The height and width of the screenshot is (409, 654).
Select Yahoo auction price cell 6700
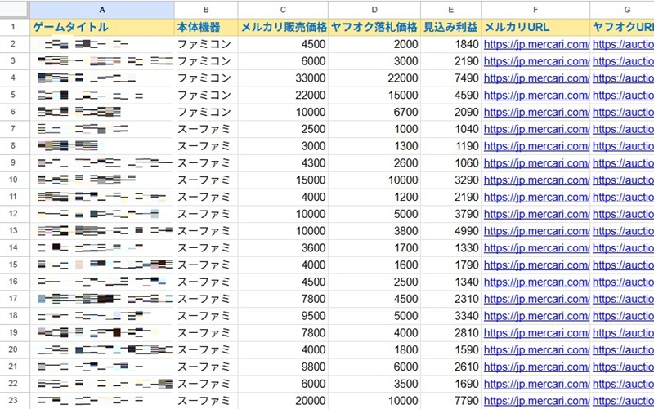374,112
